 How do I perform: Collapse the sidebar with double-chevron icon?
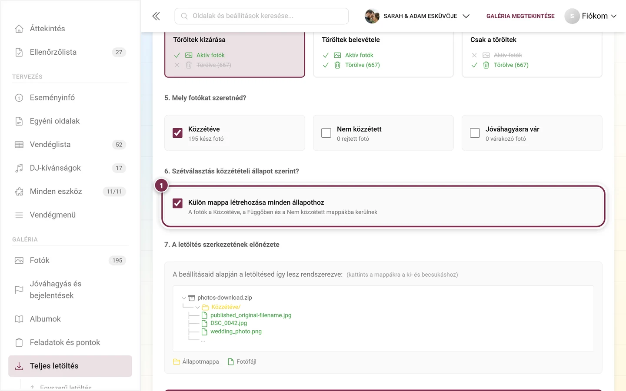[x=156, y=16]
